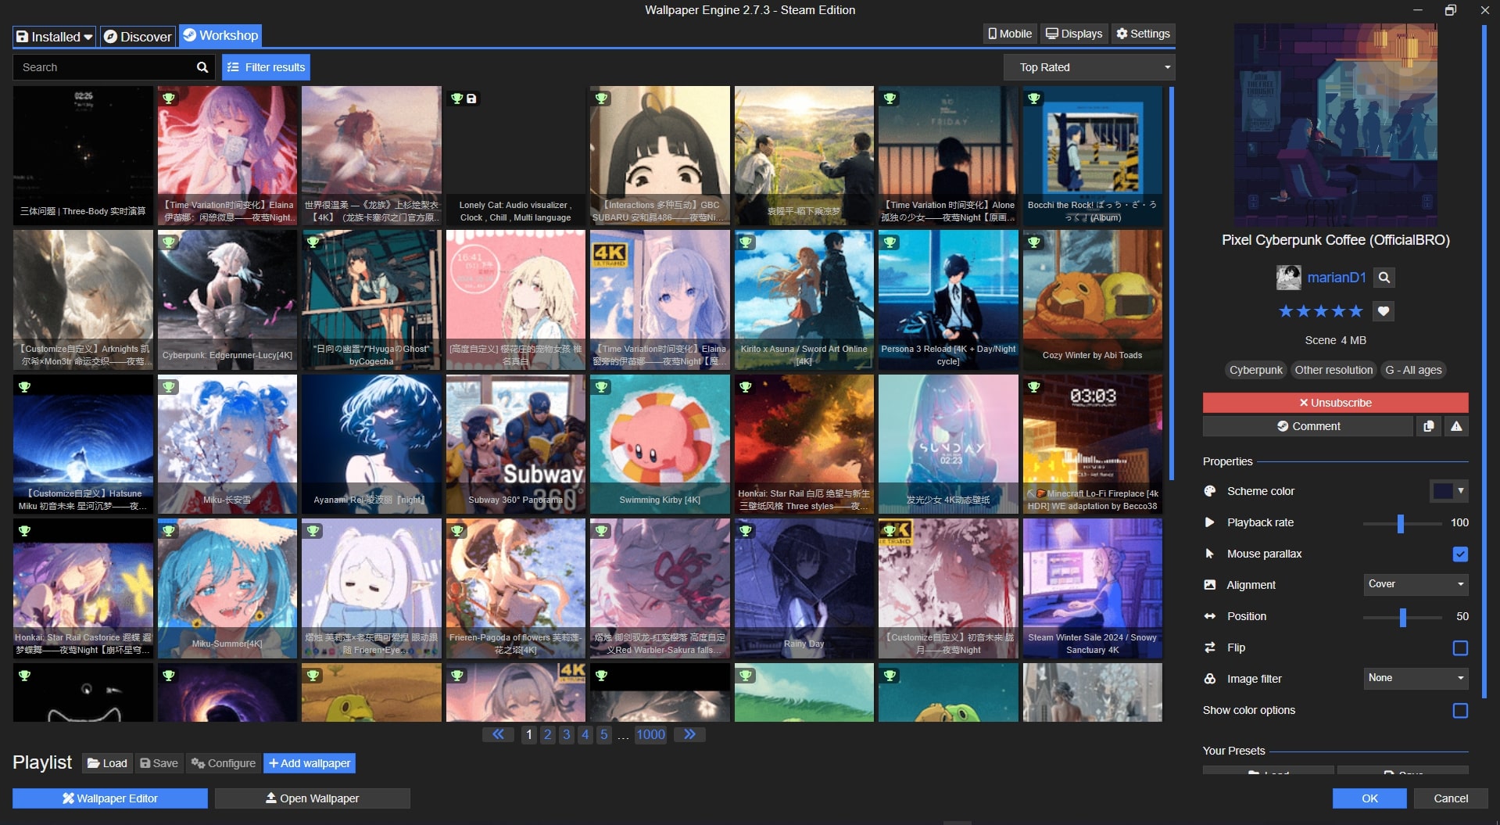Open the Image filter None dropdown
The image size is (1500, 825).
tap(1416, 678)
